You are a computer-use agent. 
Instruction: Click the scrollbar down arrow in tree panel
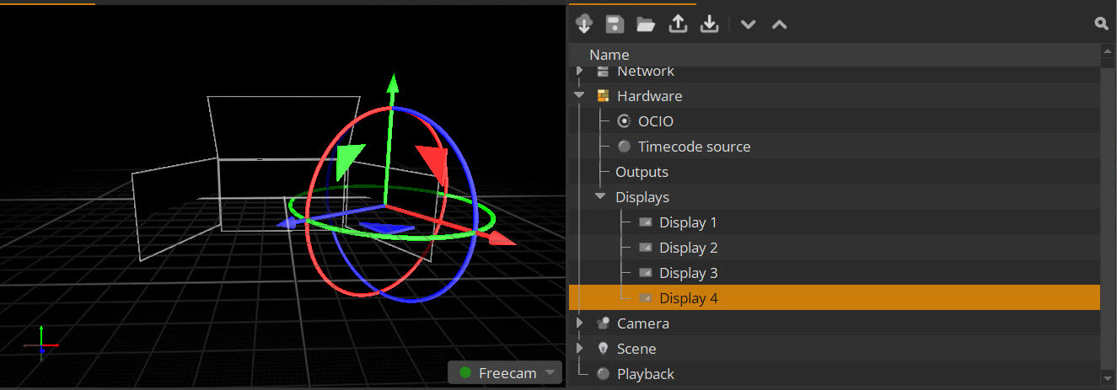point(1108,376)
